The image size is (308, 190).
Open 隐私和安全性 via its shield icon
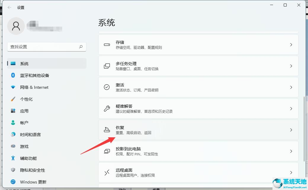pos(12,170)
